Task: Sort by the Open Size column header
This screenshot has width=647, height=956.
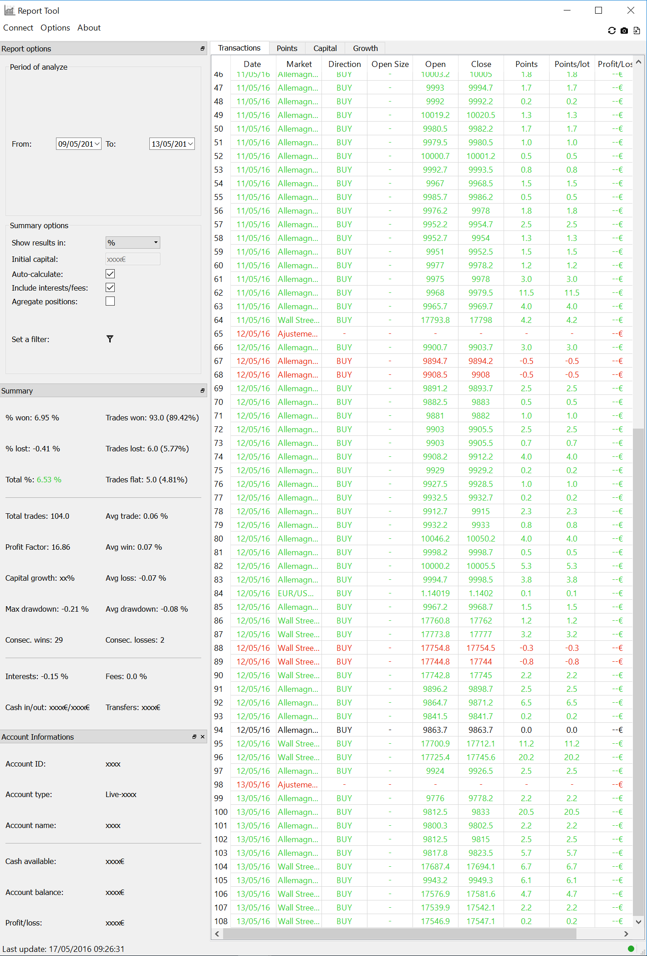Action: (x=390, y=64)
